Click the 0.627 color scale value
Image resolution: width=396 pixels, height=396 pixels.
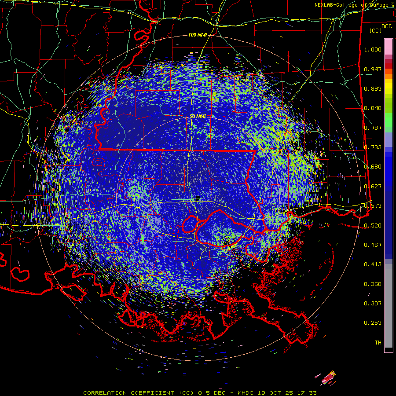click(x=373, y=187)
